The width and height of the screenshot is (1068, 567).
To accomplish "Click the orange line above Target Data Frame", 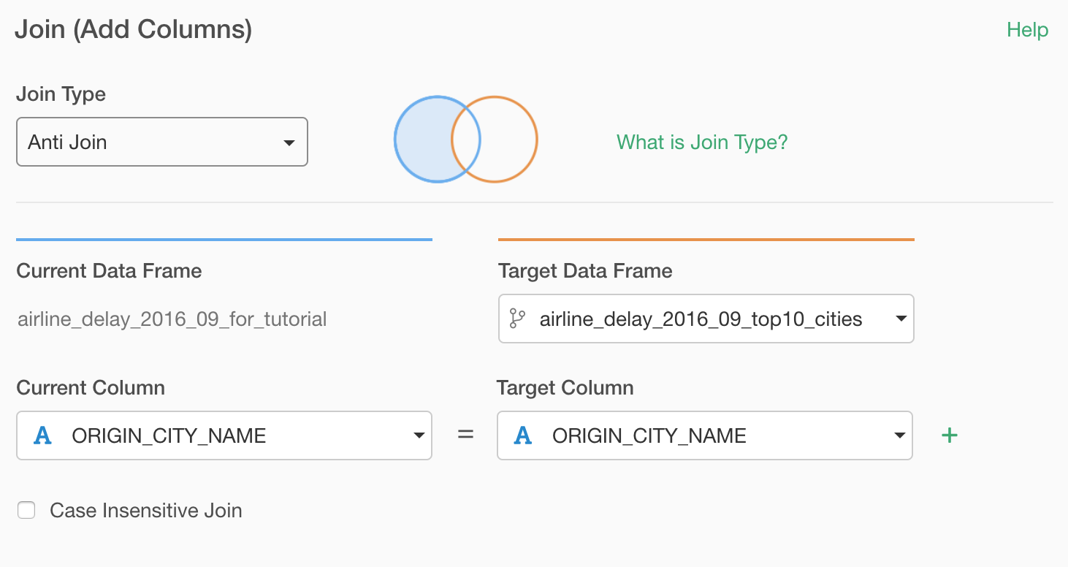I will 706,239.
